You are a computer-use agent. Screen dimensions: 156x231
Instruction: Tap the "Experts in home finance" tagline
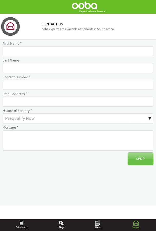tap(92, 12)
